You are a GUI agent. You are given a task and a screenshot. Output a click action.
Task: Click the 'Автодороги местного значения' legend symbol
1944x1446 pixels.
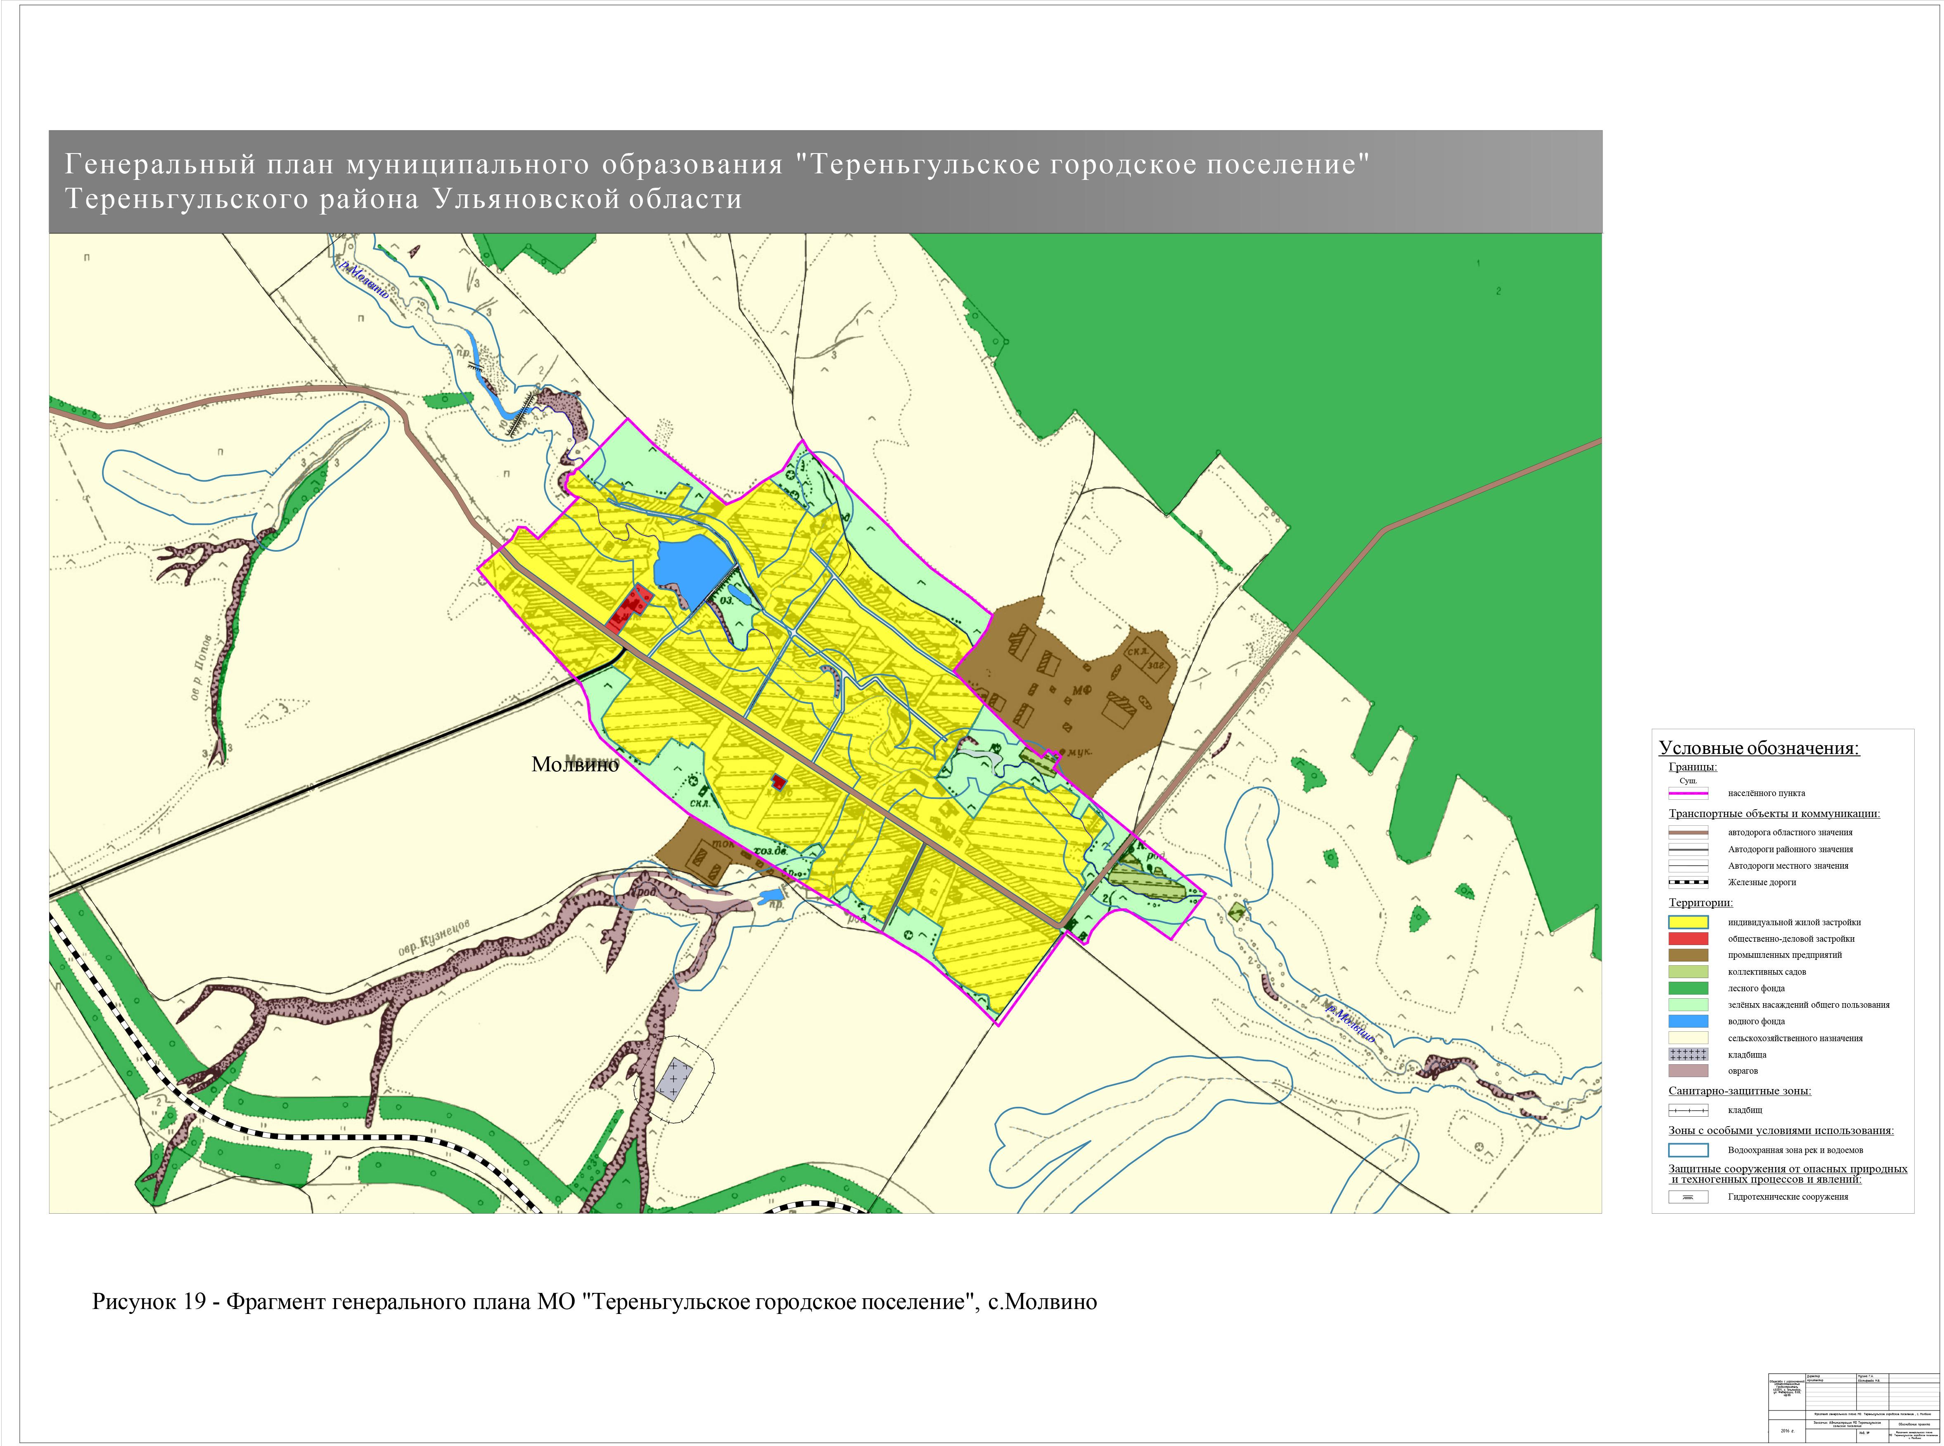1688,866
